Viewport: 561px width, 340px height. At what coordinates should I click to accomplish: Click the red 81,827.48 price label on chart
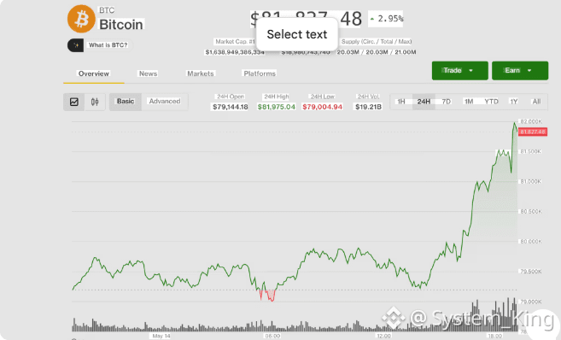532,132
